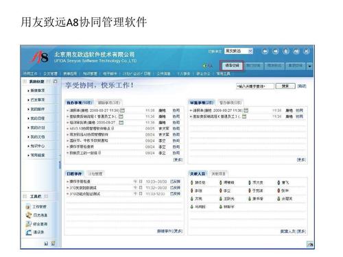Expand 已发事项 in shortcuts sidebar
This screenshot has width=343, height=257.
click(x=36, y=100)
